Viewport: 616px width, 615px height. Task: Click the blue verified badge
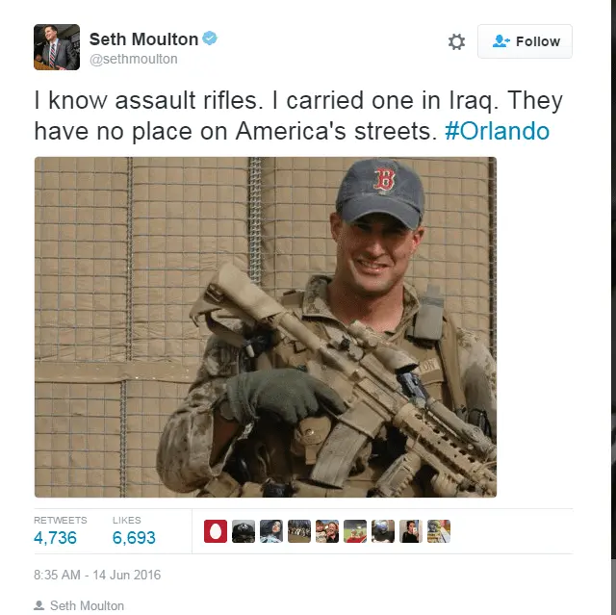point(210,38)
